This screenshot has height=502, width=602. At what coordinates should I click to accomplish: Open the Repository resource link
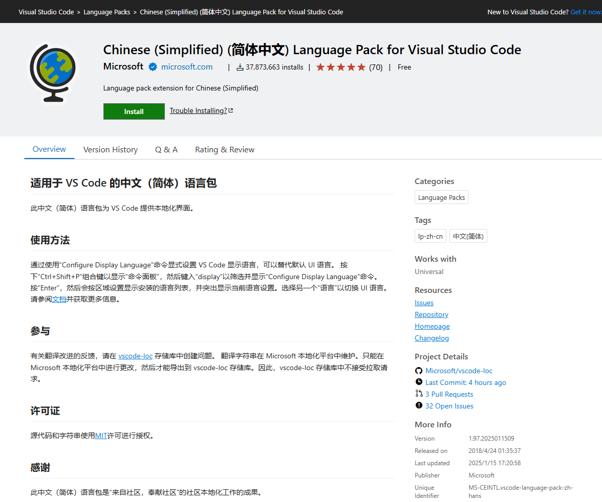(432, 314)
